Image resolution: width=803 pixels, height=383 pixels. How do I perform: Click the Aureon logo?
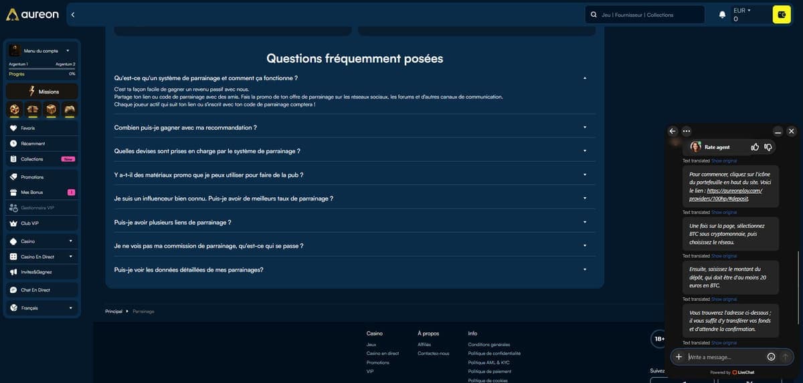(x=32, y=14)
